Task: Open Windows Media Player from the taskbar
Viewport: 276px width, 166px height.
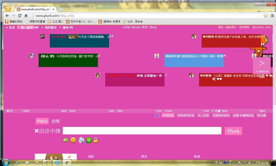Action: [x=37, y=163]
